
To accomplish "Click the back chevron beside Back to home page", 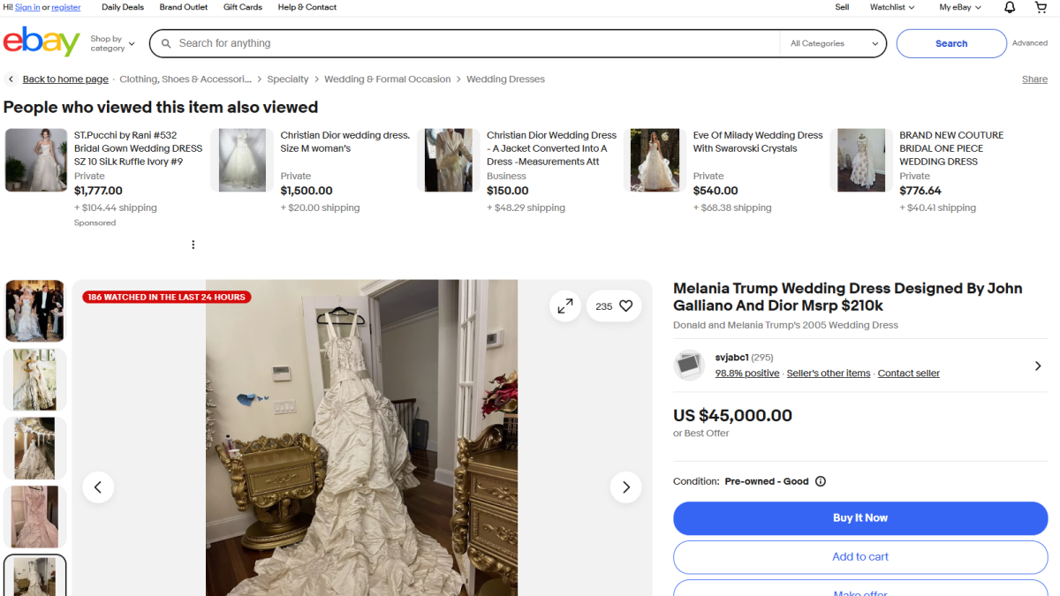I will pyautogui.click(x=10, y=79).
